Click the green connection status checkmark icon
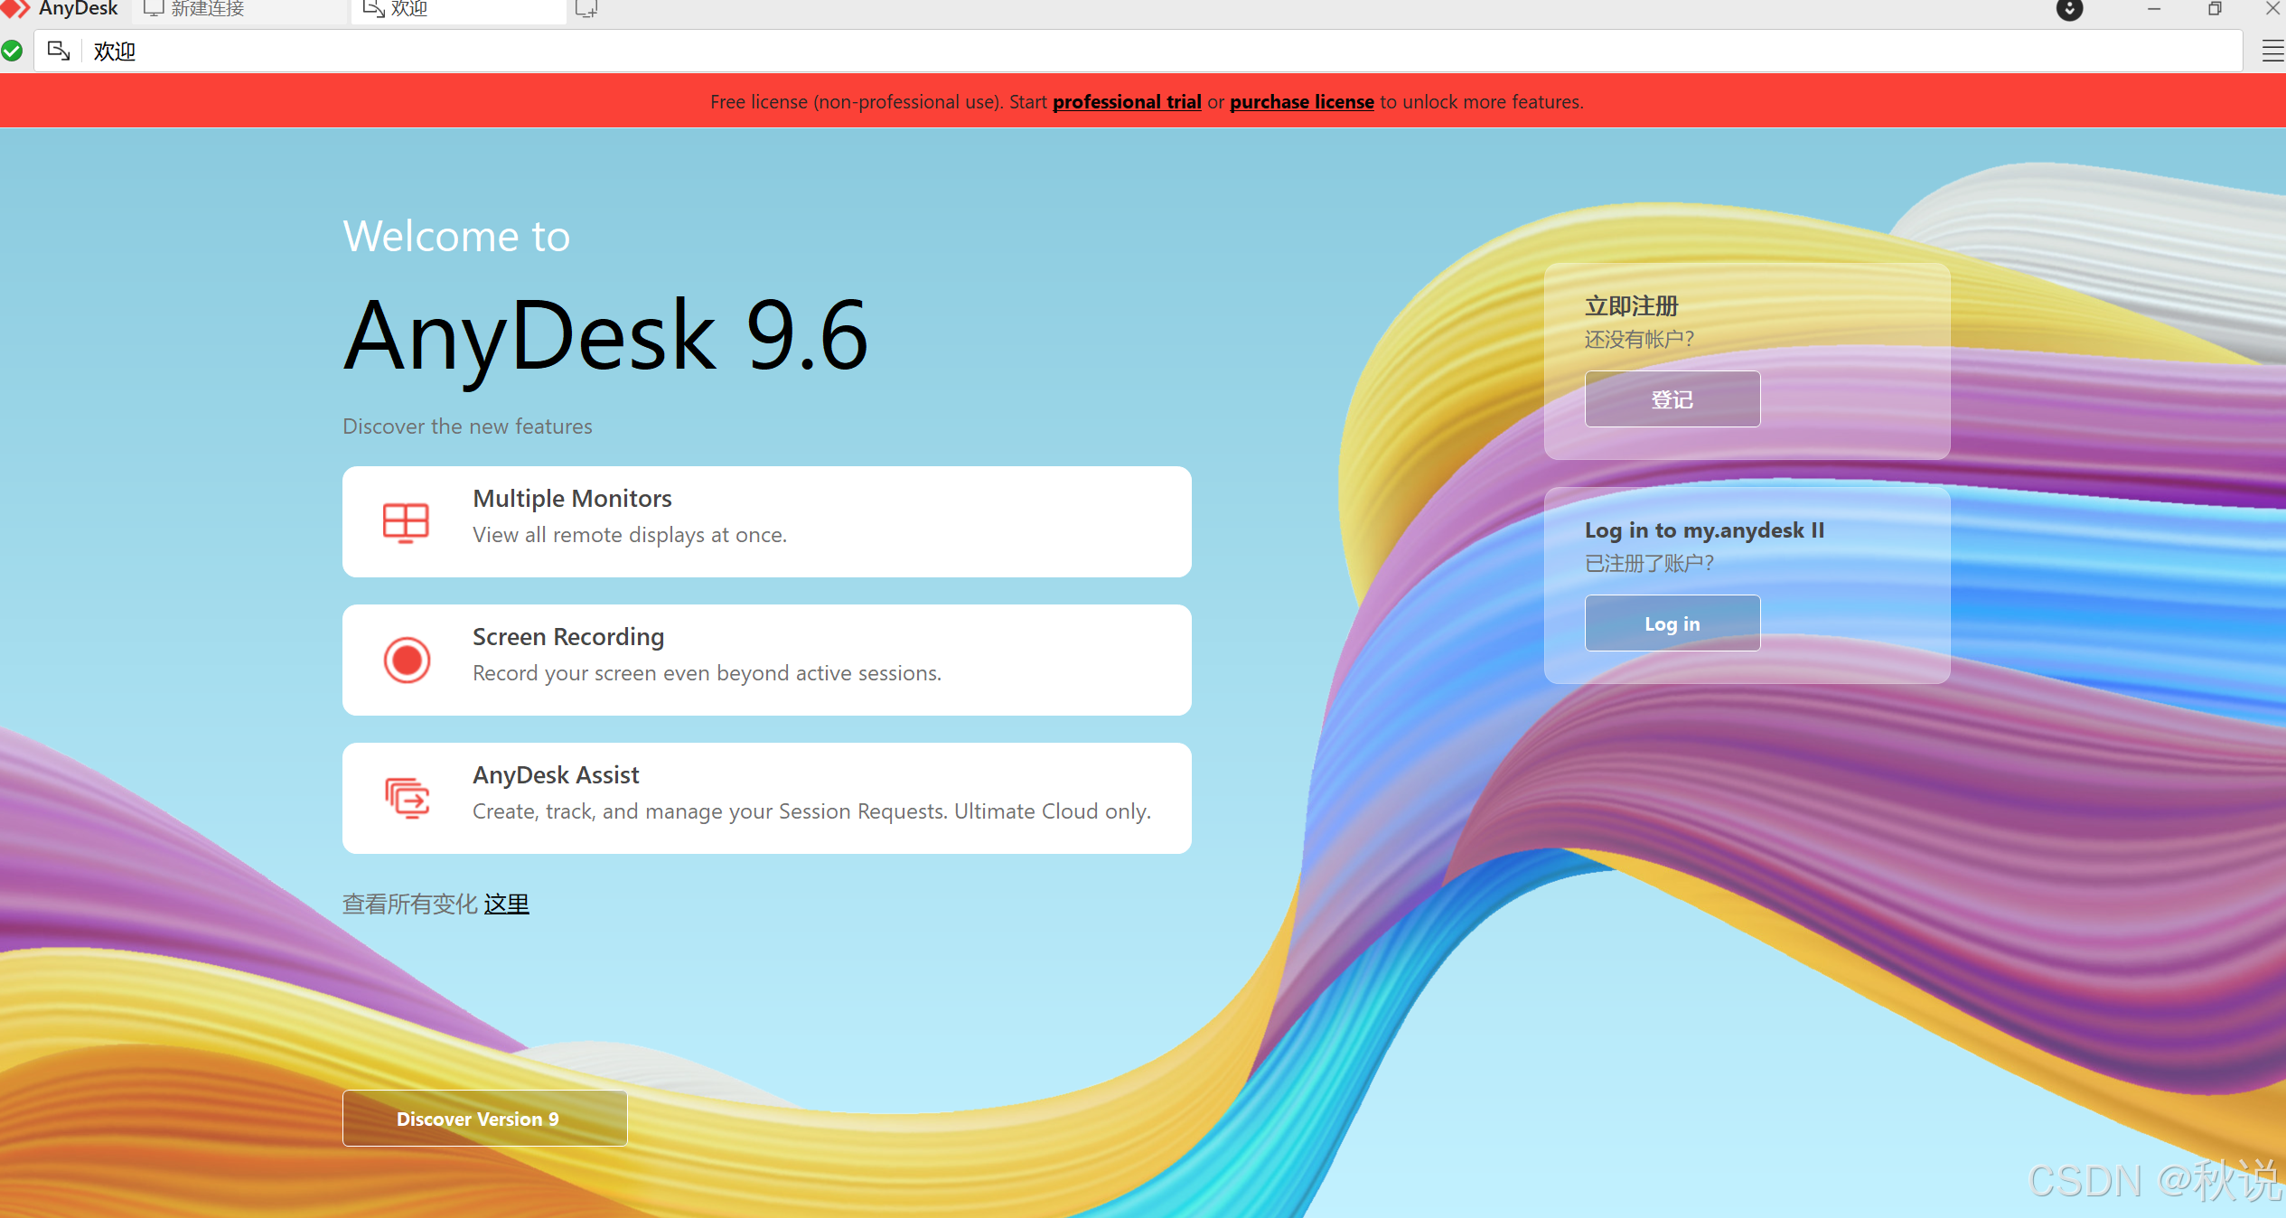 tap(12, 51)
